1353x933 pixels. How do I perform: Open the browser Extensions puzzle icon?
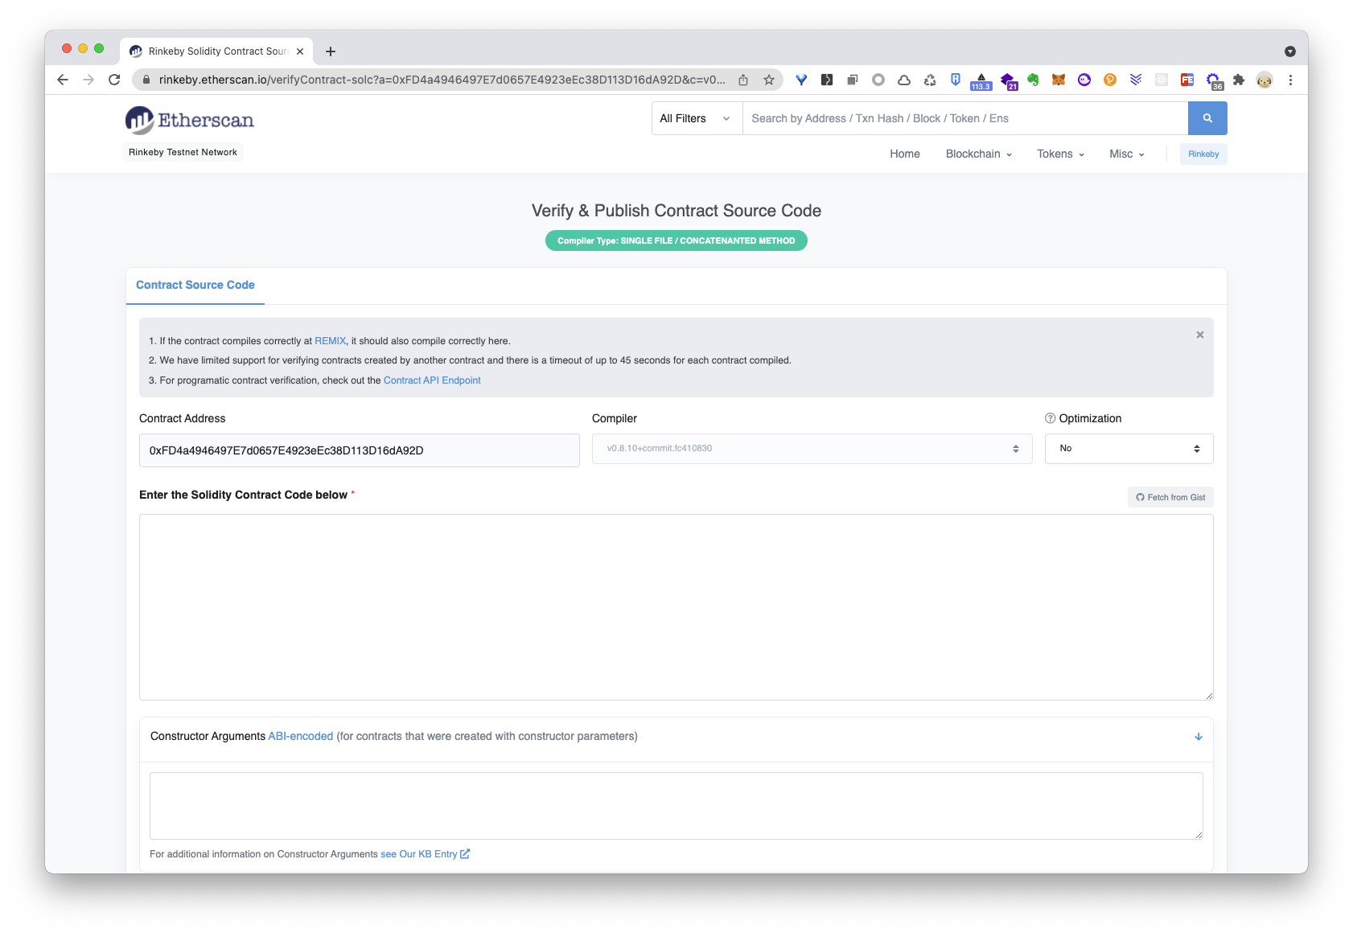pos(1239,80)
